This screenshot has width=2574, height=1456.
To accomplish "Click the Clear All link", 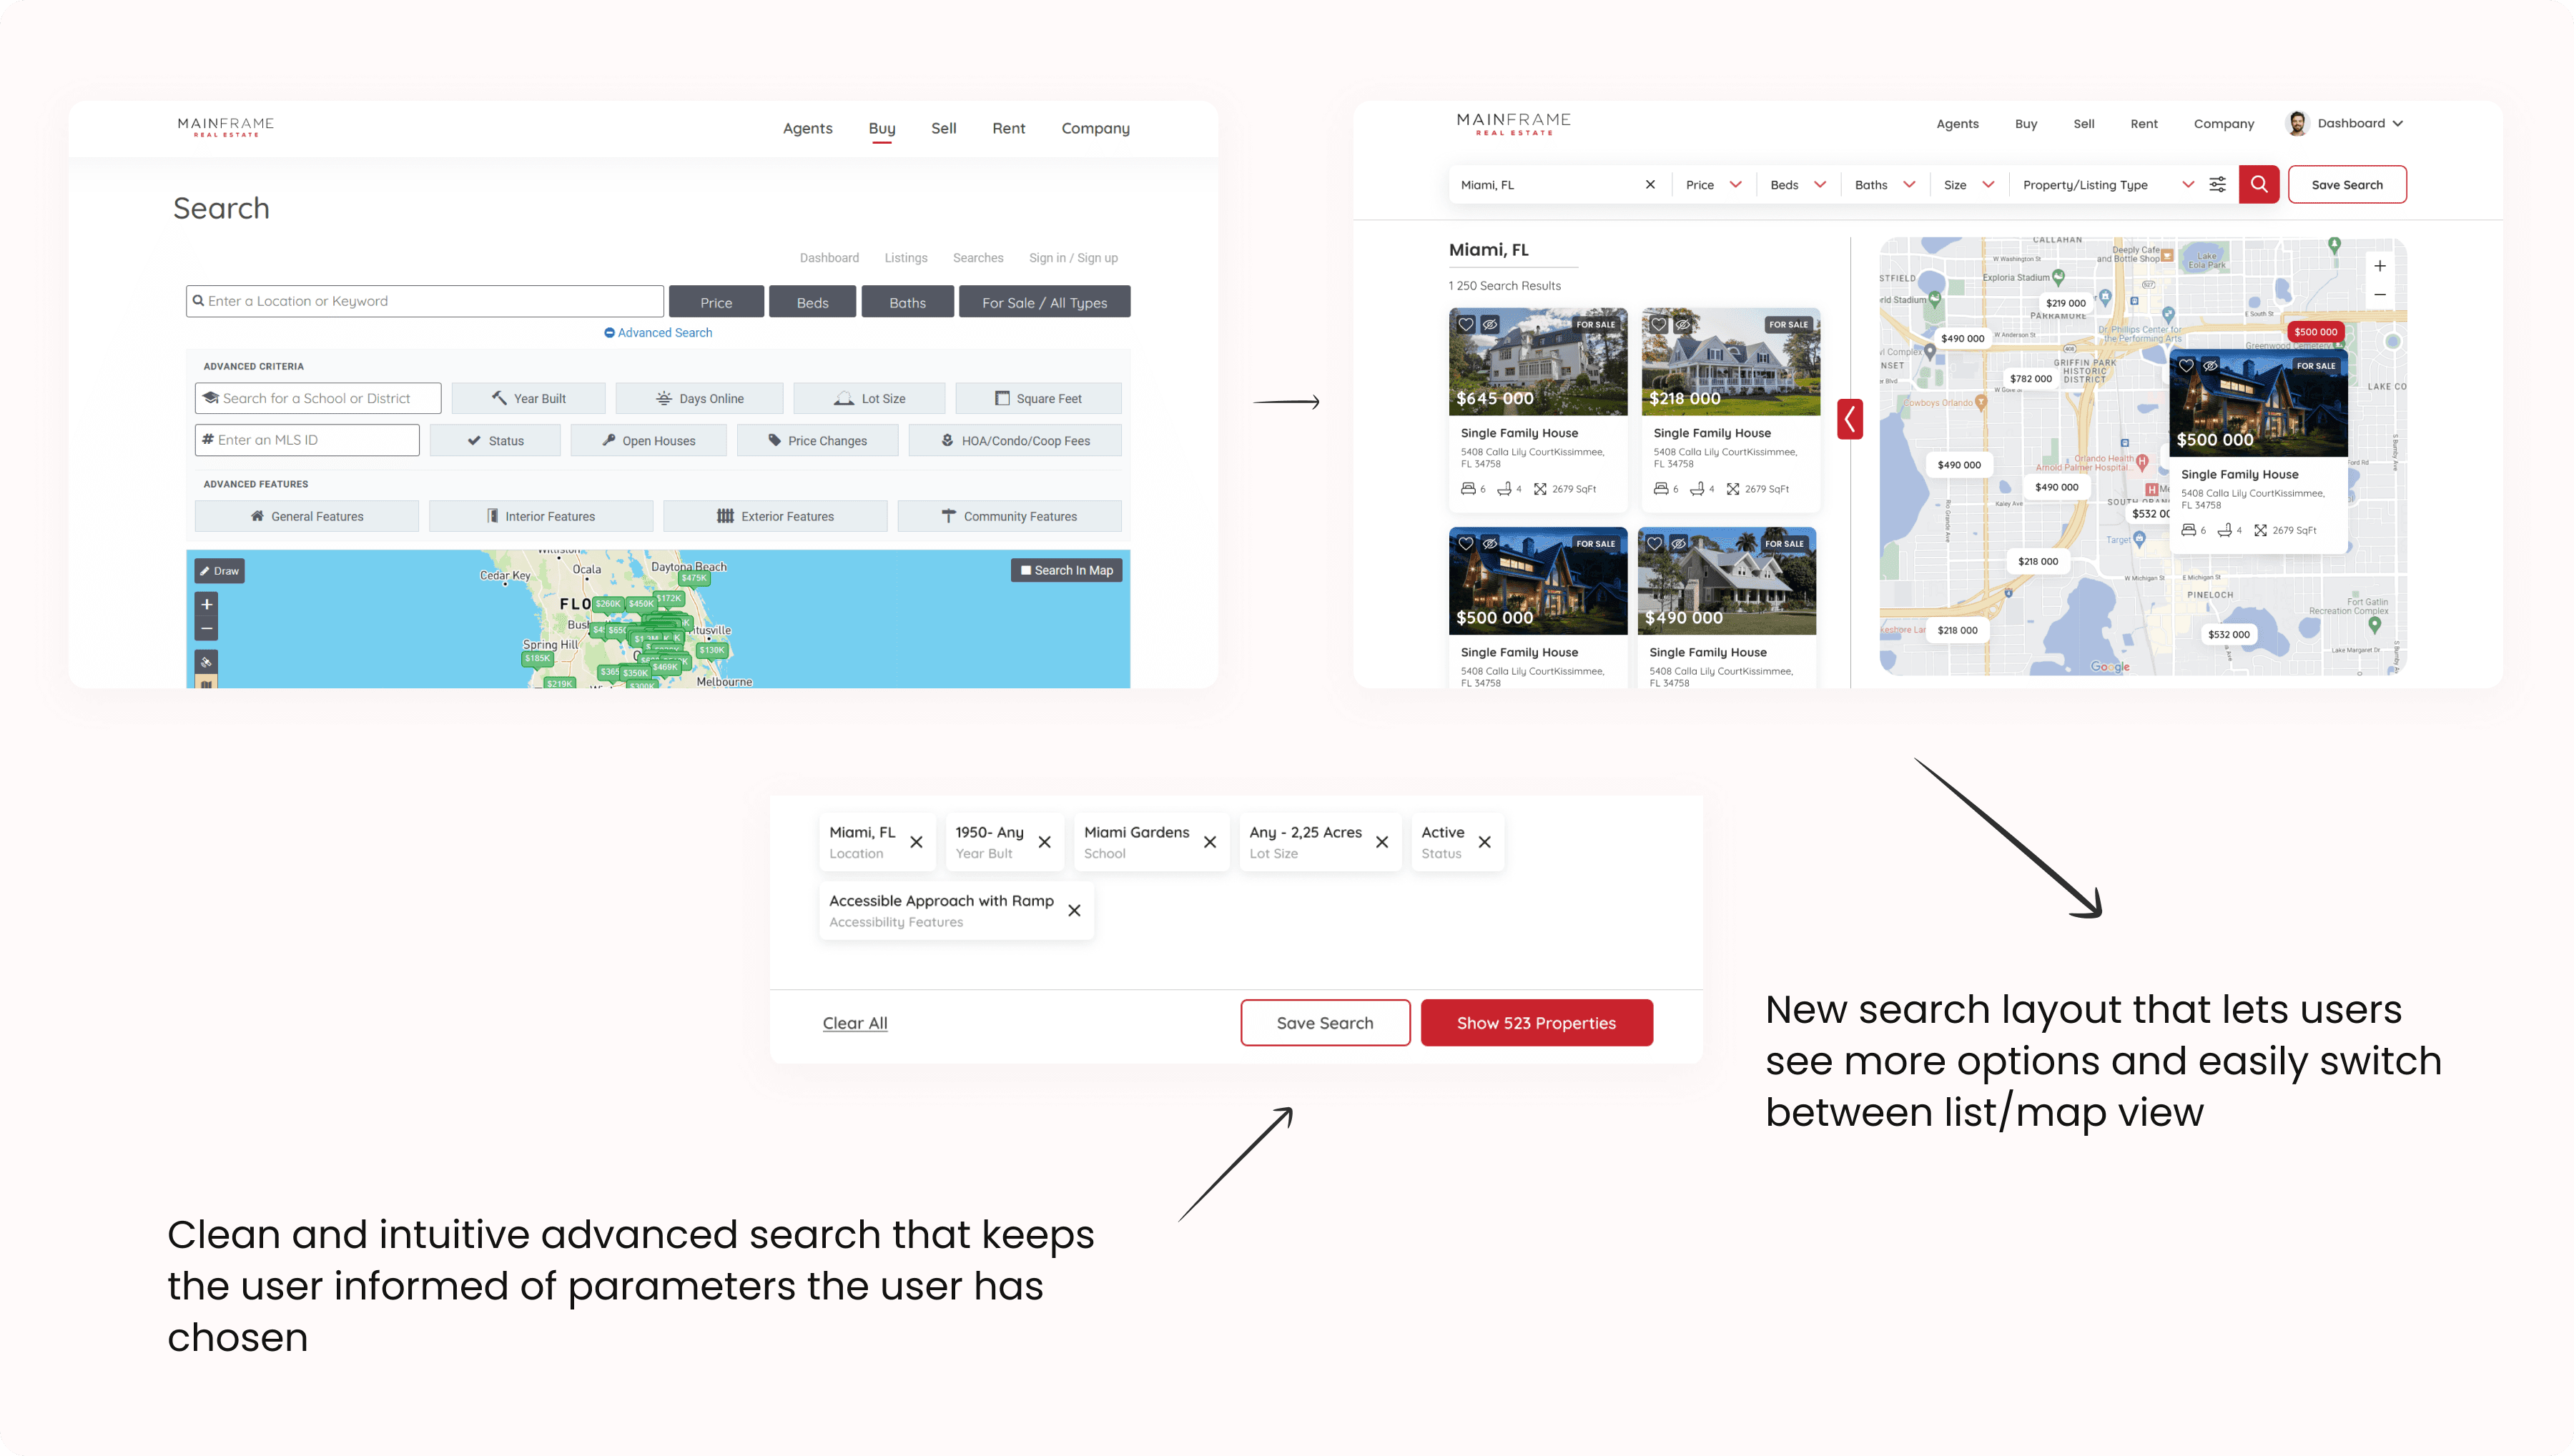I will coord(854,1022).
